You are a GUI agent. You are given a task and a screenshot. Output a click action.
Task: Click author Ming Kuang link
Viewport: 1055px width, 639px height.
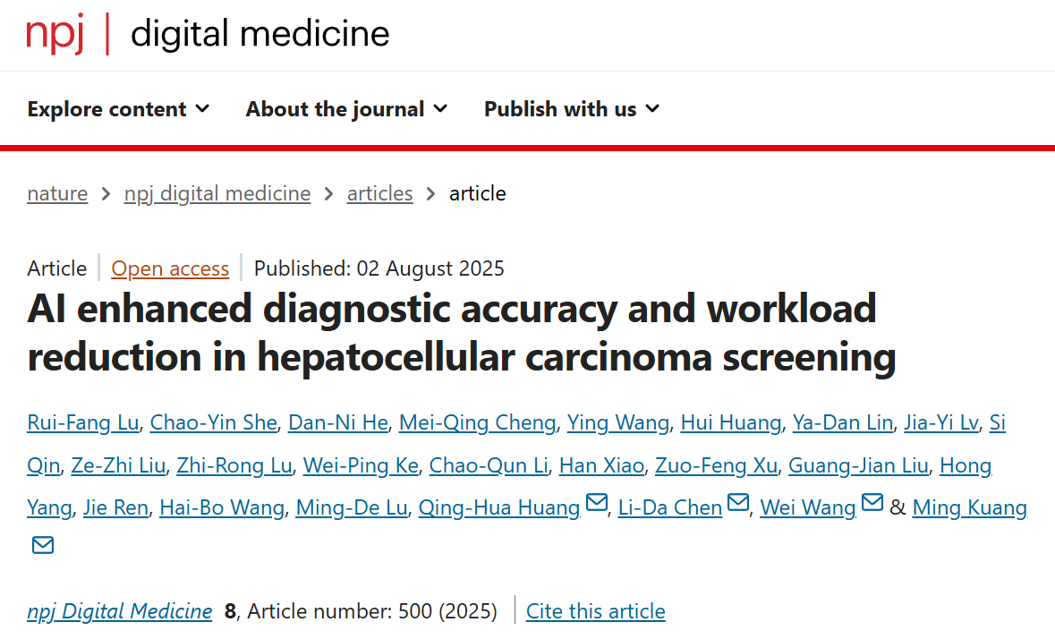(970, 507)
